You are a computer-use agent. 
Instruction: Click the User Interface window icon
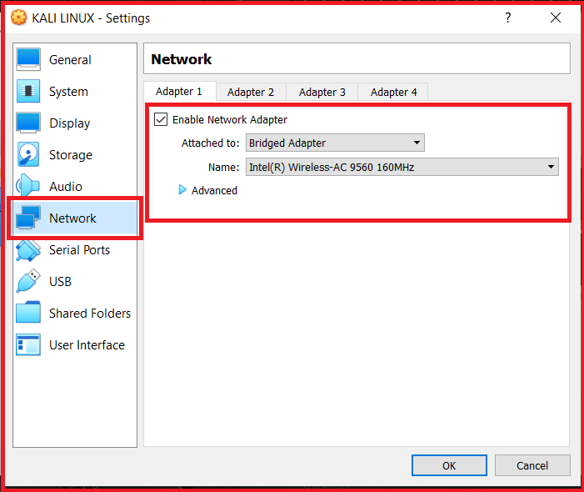click(x=28, y=344)
